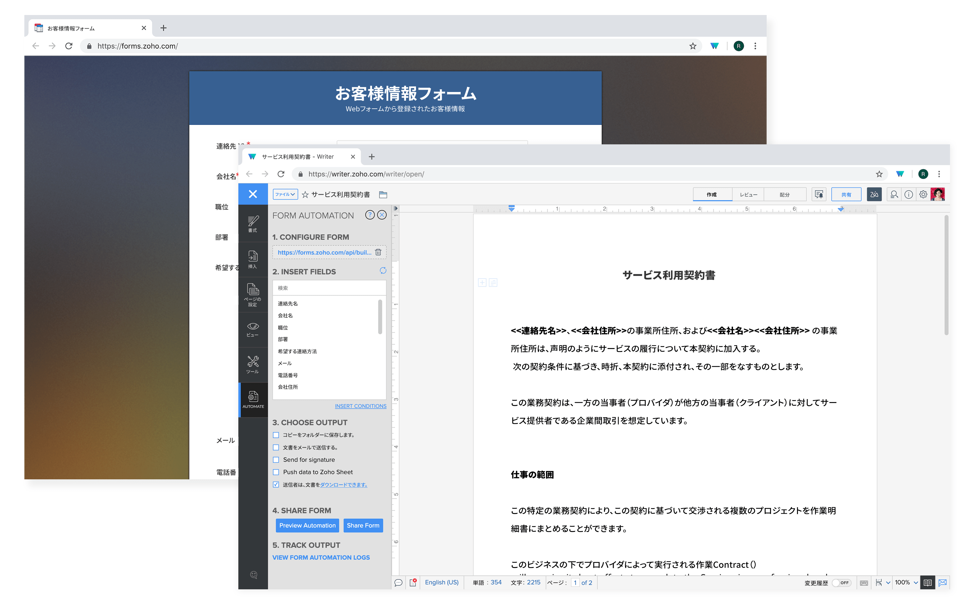960x600 pixels.
Task: Click the 検索 field search box
Action: [329, 288]
